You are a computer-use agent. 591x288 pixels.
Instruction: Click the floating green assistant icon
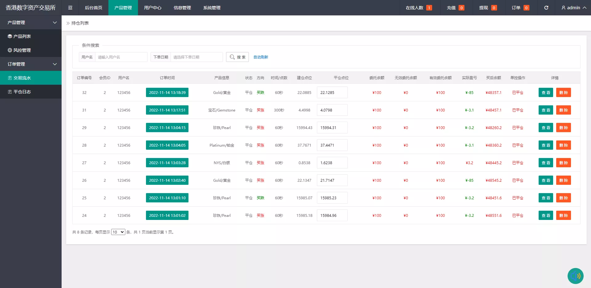click(x=575, y=276)
